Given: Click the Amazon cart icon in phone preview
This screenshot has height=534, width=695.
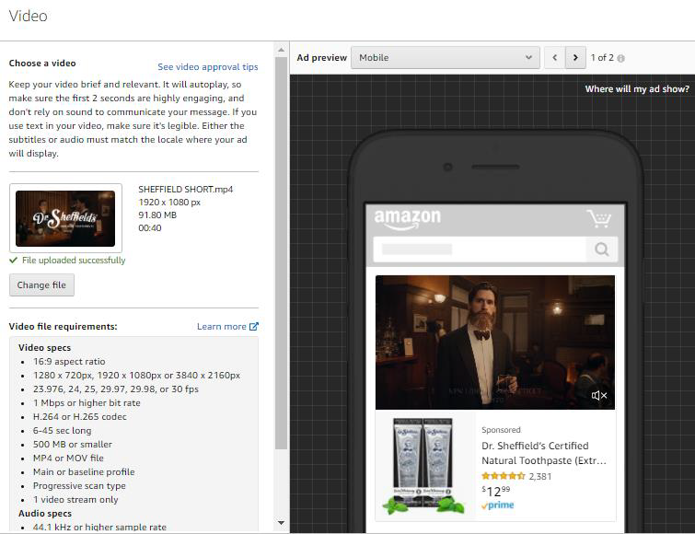Looking at the screenshot, I should click(599, 218).
